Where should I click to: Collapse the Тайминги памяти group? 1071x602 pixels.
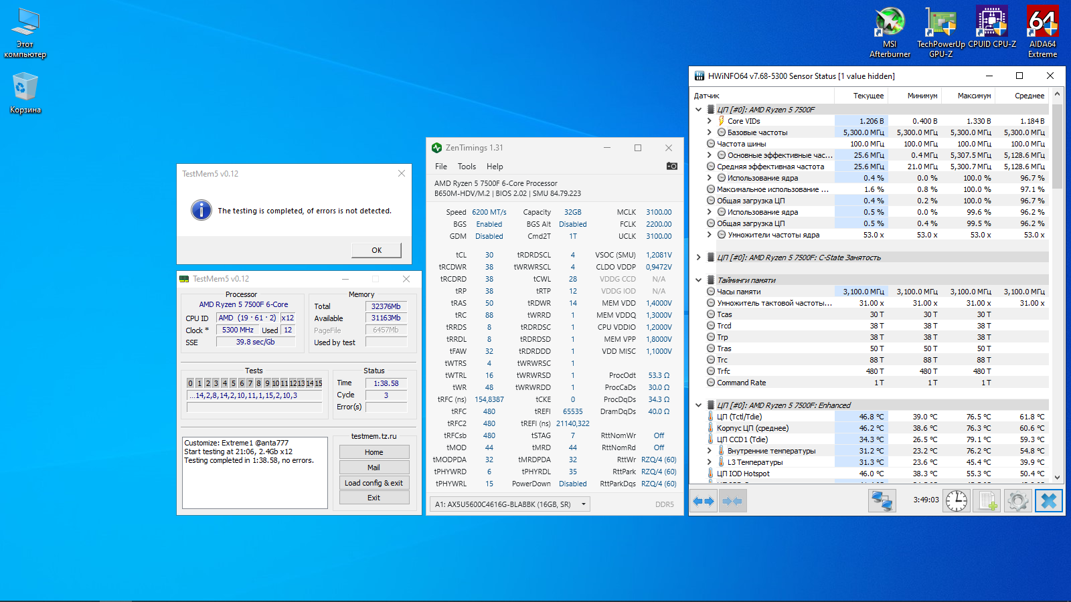698,280
